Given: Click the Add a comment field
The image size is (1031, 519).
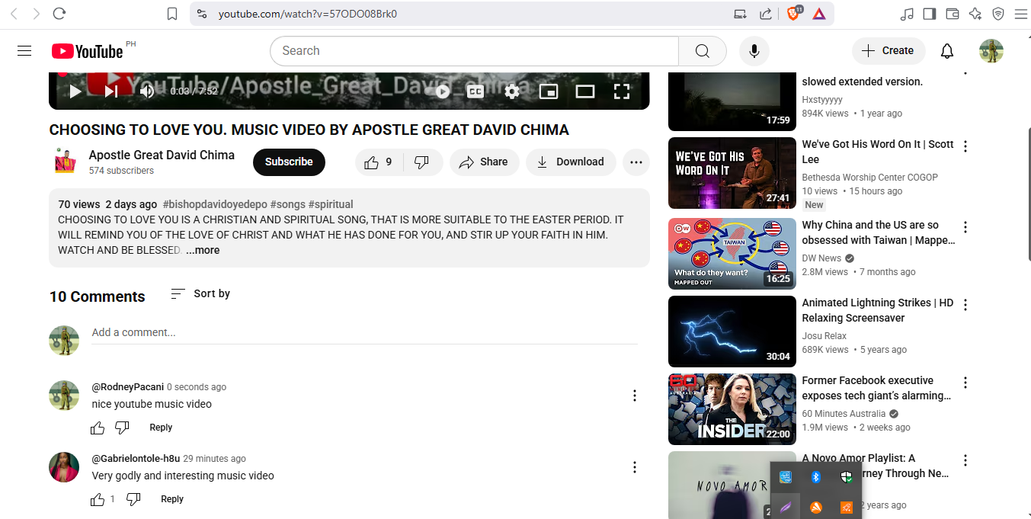Looking at the screenshot, I should (x=364, y=332).
